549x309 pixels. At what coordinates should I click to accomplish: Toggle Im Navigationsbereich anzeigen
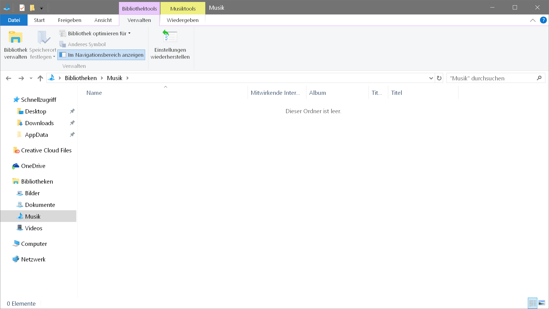tap(101, 55)
